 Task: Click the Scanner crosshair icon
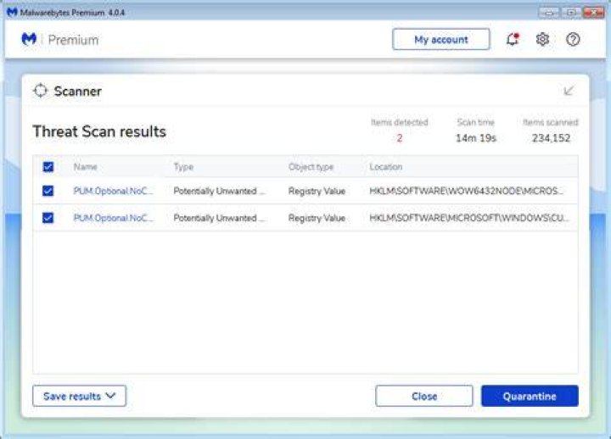point(40,91)
